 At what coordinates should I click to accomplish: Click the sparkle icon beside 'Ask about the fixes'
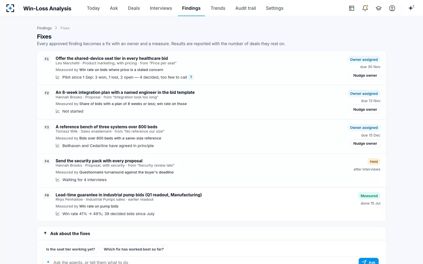45,233
